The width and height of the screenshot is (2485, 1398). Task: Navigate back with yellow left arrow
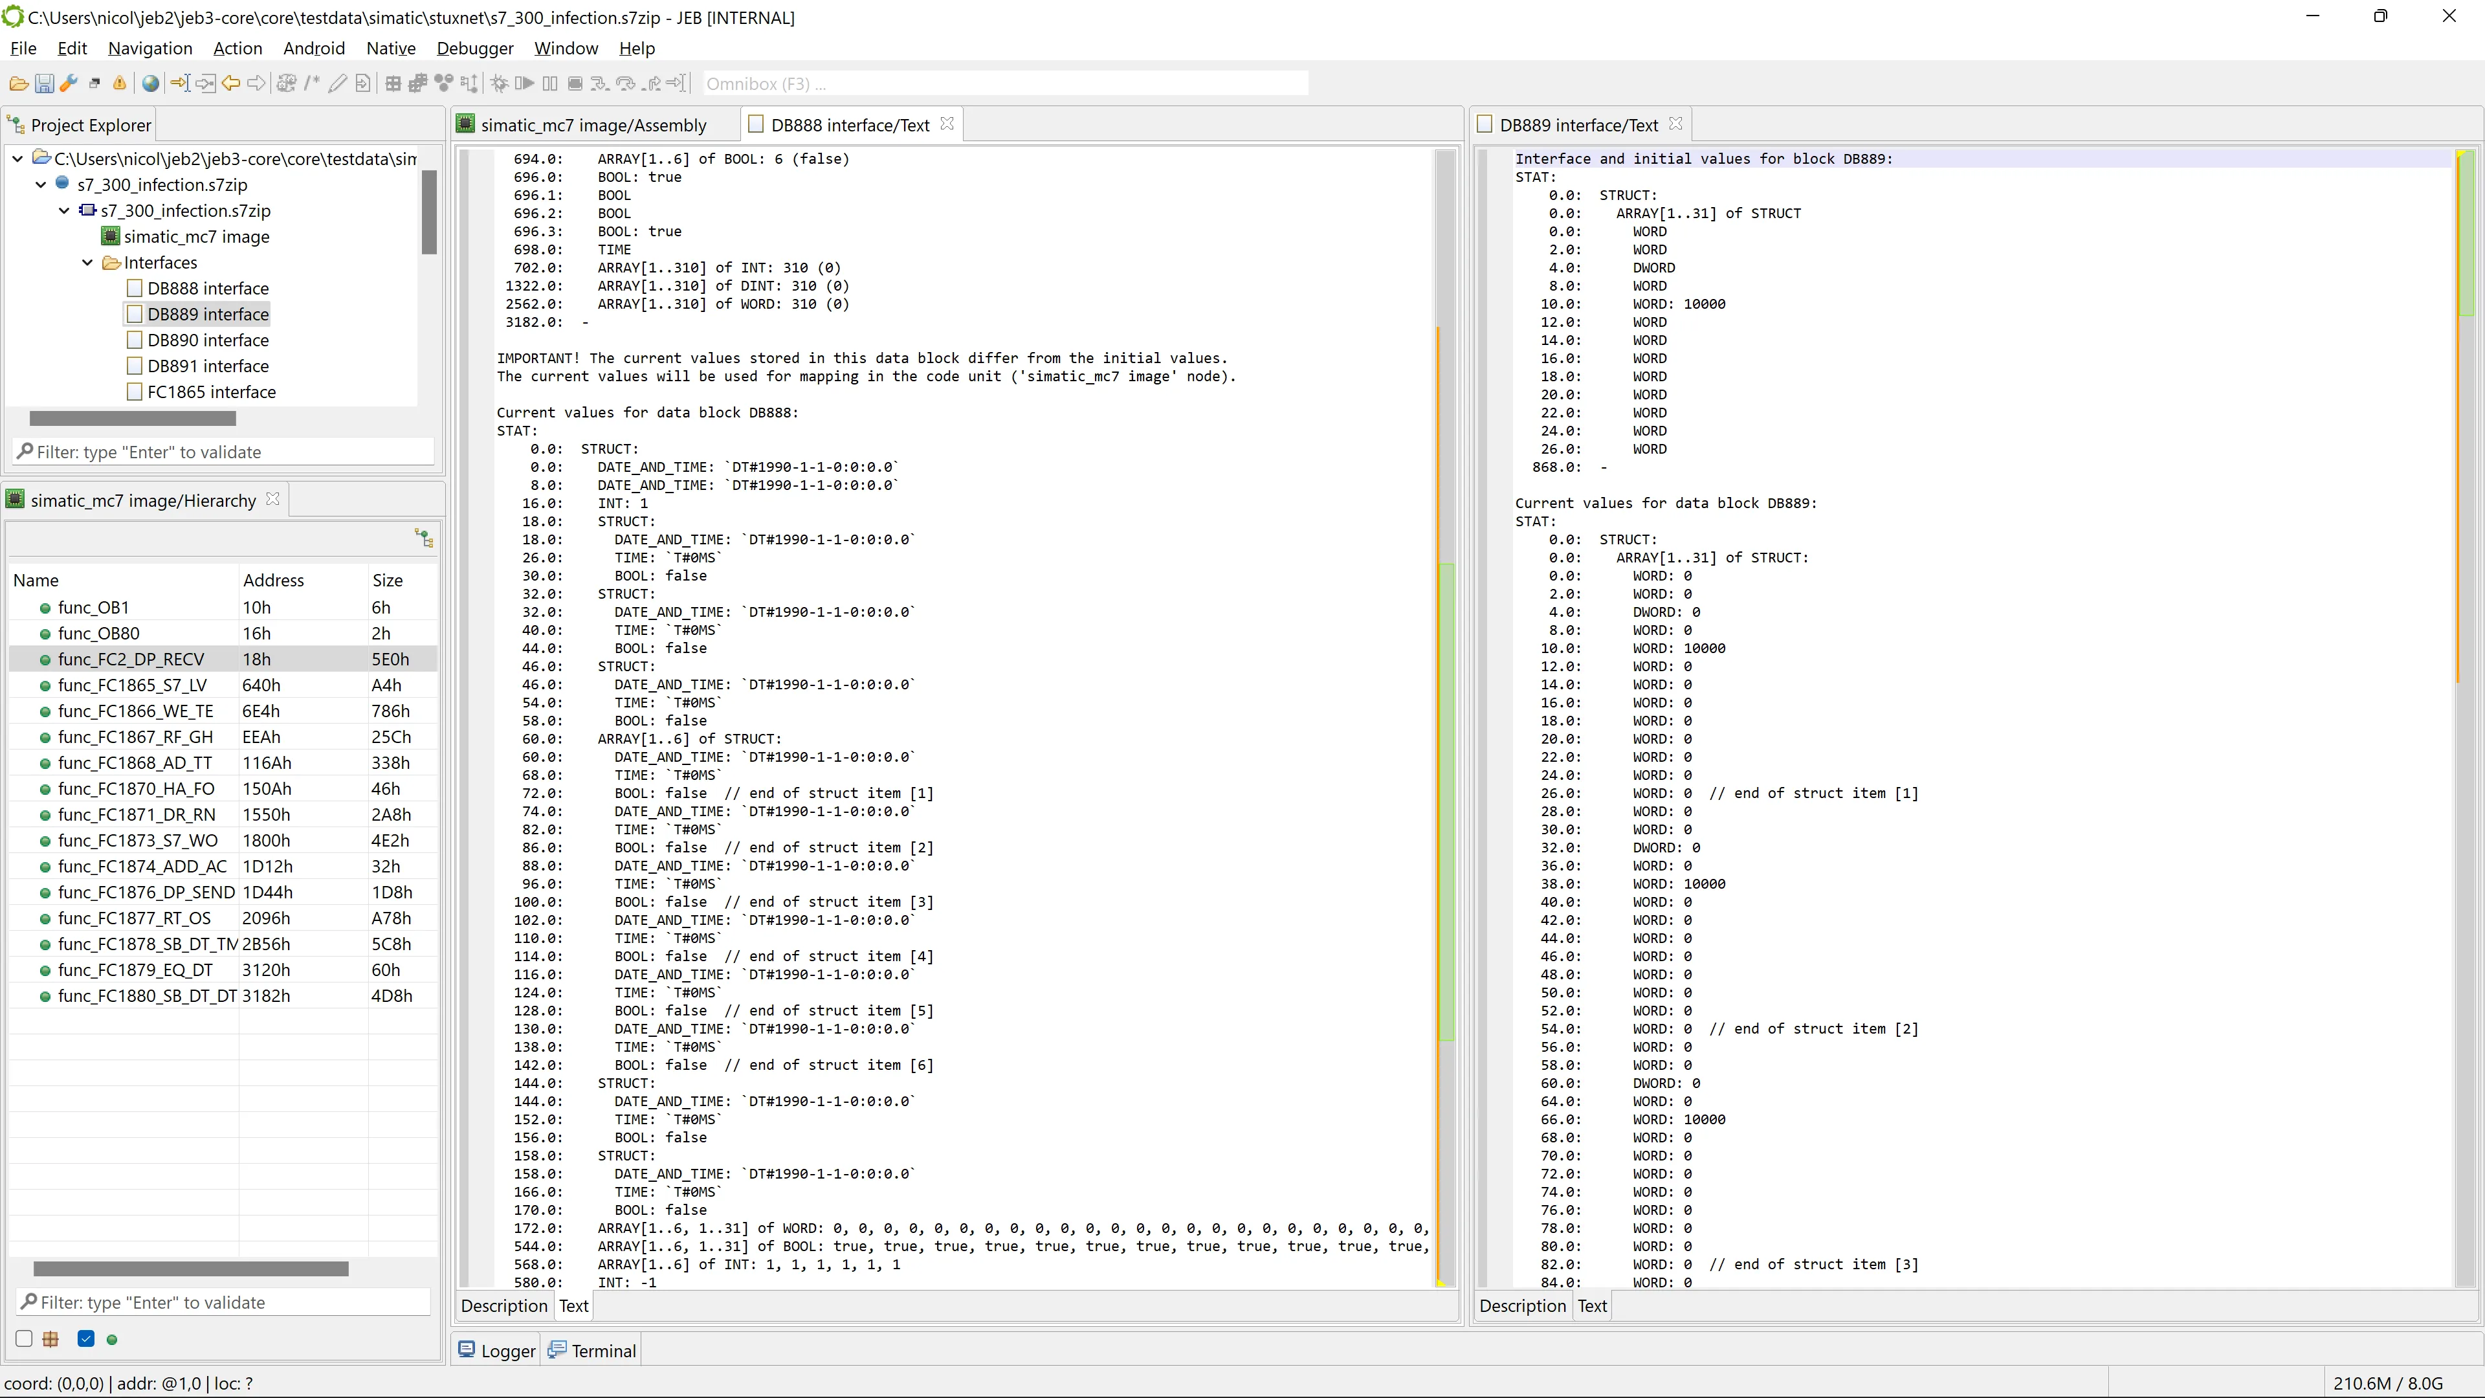pyautogui.click(x=230, y=84)
